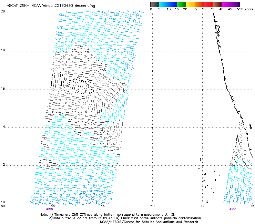The width and height of the screenshot is (255, 224).
Task: Click latitude label '16' on left axis
Action: coord(3,89)
